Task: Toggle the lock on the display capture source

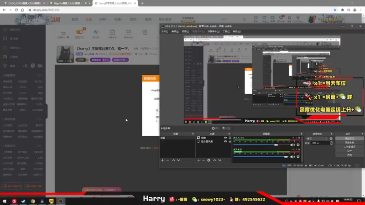Action: (x=230, y=141)
